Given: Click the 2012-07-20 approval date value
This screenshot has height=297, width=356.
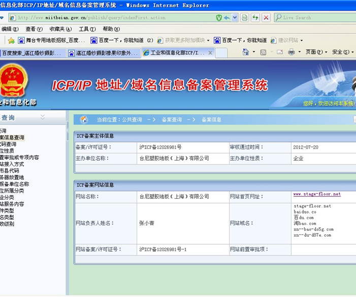Looking at the screenshot, I should coord(306,147).
